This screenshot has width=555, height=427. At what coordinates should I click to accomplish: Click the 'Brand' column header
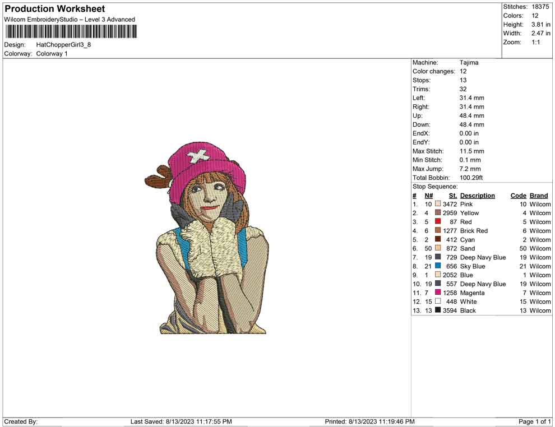(x=539, y=195)
